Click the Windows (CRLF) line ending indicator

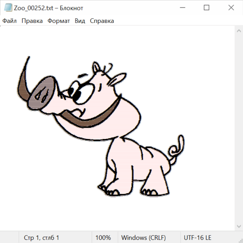click(x=143, y=238)
